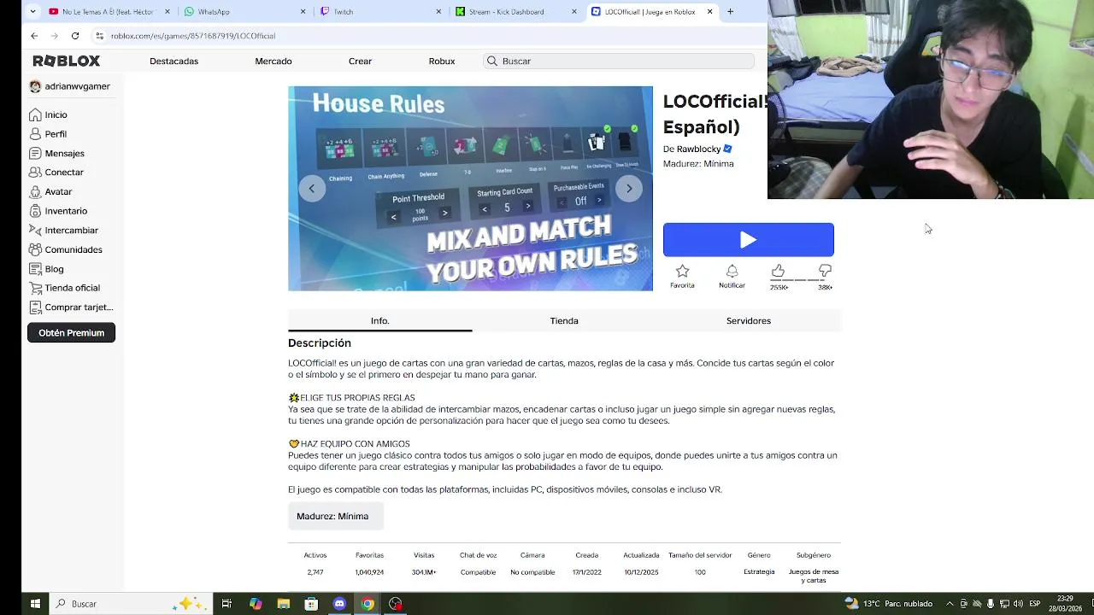Switch to the WhatsApp browser tab
The image size is (1094, 615).
(x=246, y=12)
